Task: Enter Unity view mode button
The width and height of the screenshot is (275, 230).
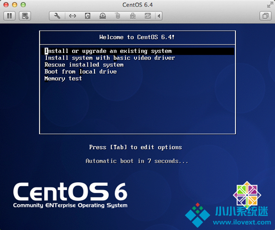Action: 265,16
